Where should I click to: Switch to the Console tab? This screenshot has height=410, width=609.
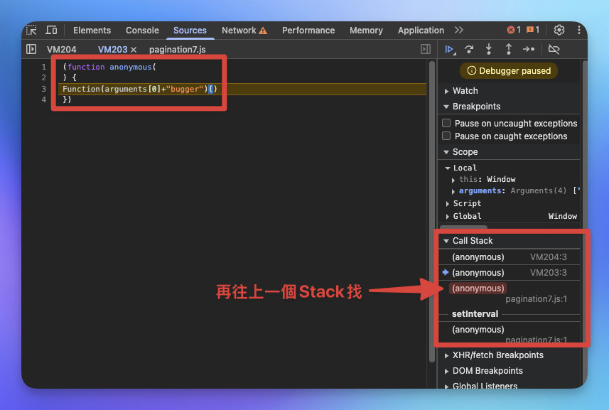tap(142, 31)
